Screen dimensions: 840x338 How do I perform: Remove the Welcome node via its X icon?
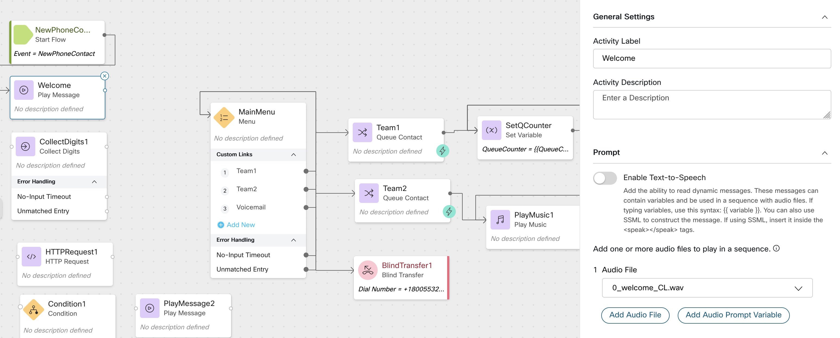[x=104, y=76]
